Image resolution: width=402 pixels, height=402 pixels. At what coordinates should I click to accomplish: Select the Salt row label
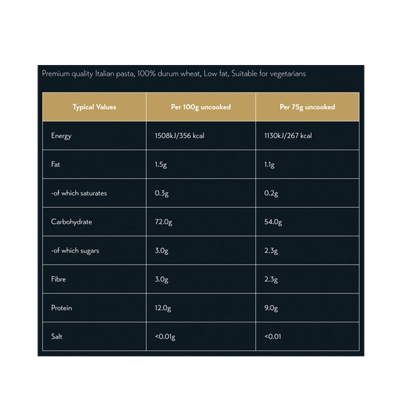pos(57,336)
